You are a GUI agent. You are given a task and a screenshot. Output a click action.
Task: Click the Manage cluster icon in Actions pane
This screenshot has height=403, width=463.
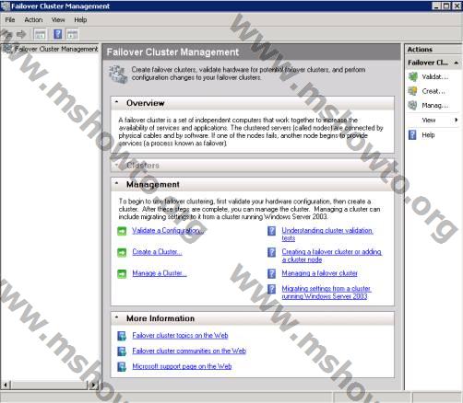[x=412, y=105]
